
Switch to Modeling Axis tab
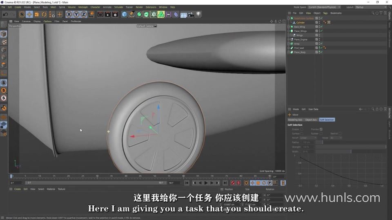point(295,120)
